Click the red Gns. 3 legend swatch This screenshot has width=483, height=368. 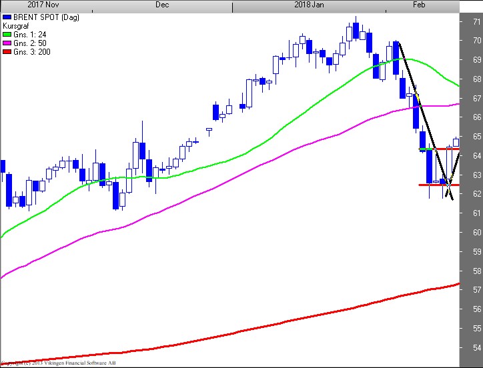click(7, 52)
